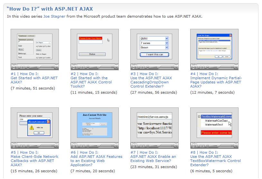
Task: Open link #6 Add AJAX Features to Existing Application
Action: tap(97, 159)
